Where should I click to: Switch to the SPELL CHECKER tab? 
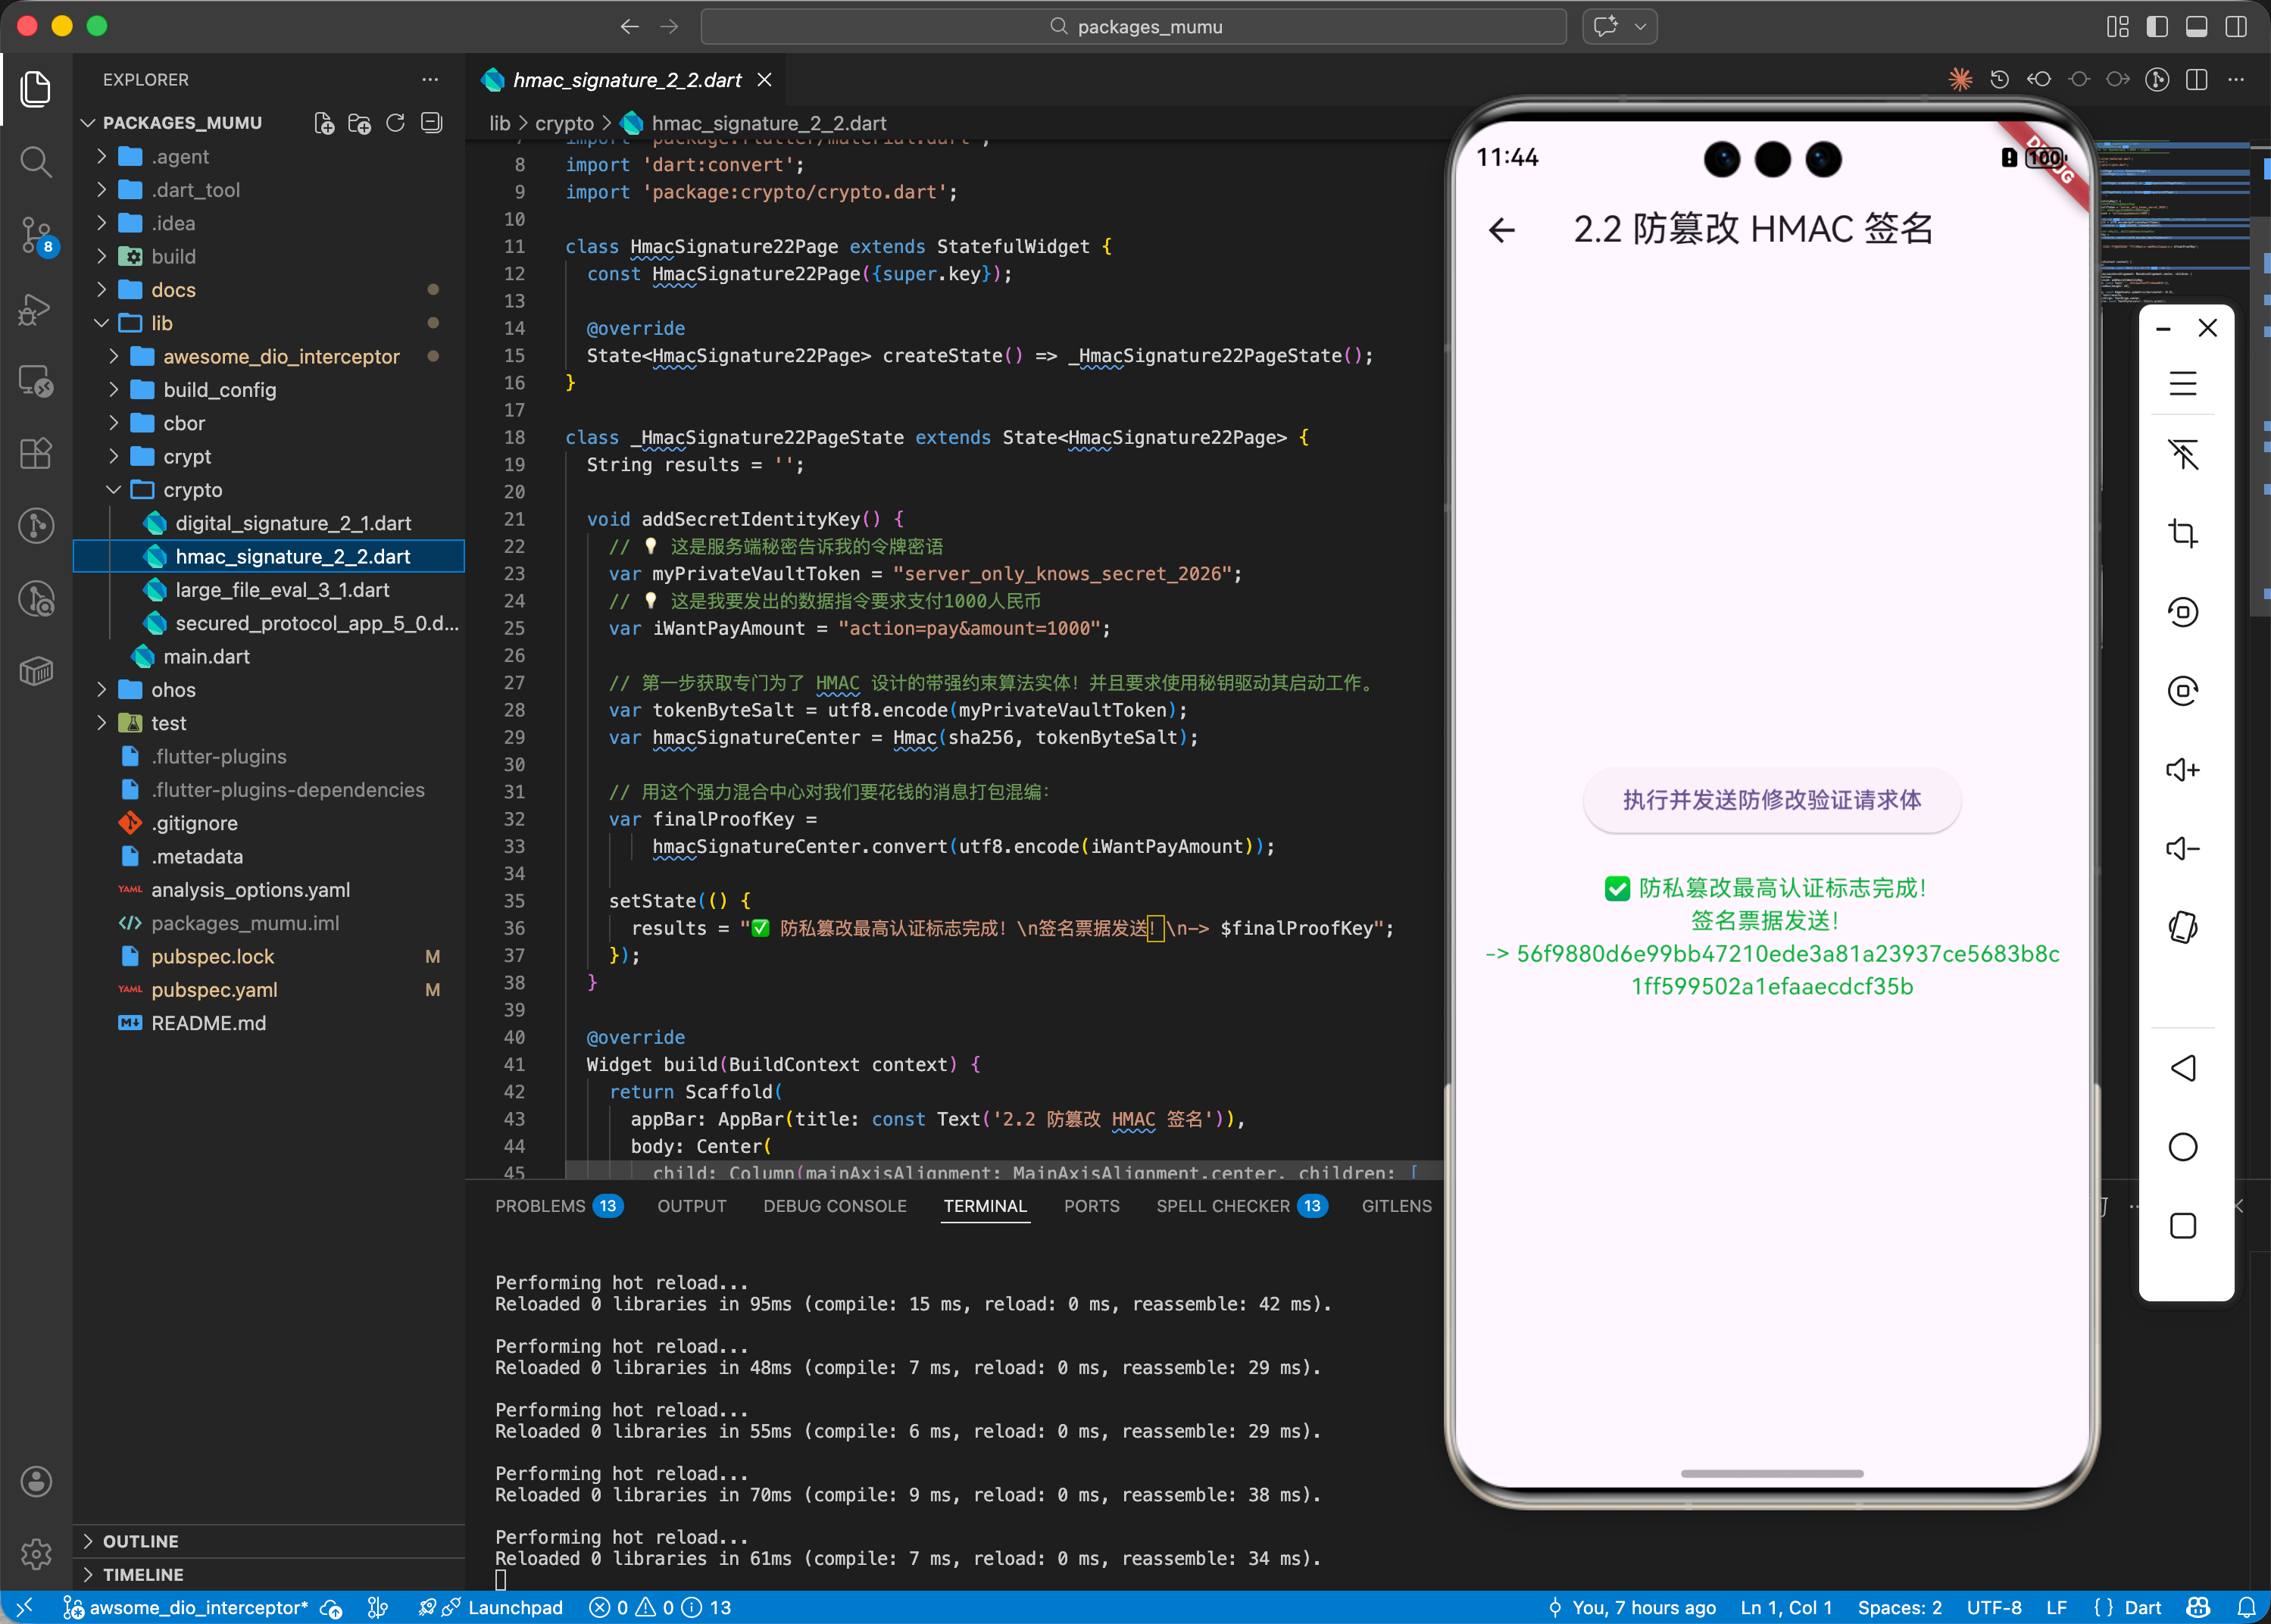coord(1241,1206)
